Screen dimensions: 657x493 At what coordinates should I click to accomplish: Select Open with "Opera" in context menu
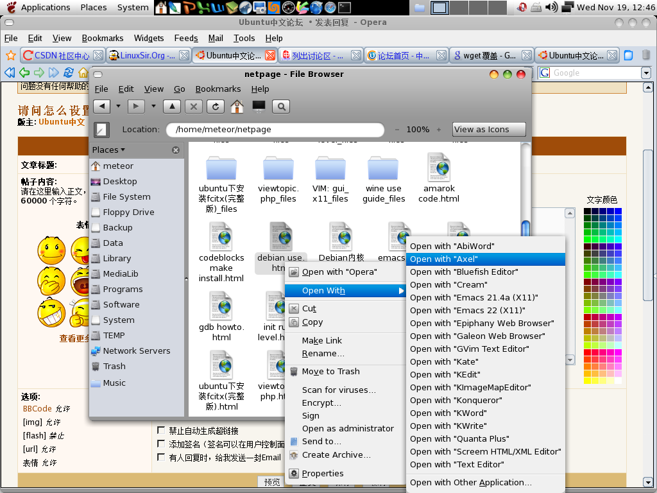[345, 272]
